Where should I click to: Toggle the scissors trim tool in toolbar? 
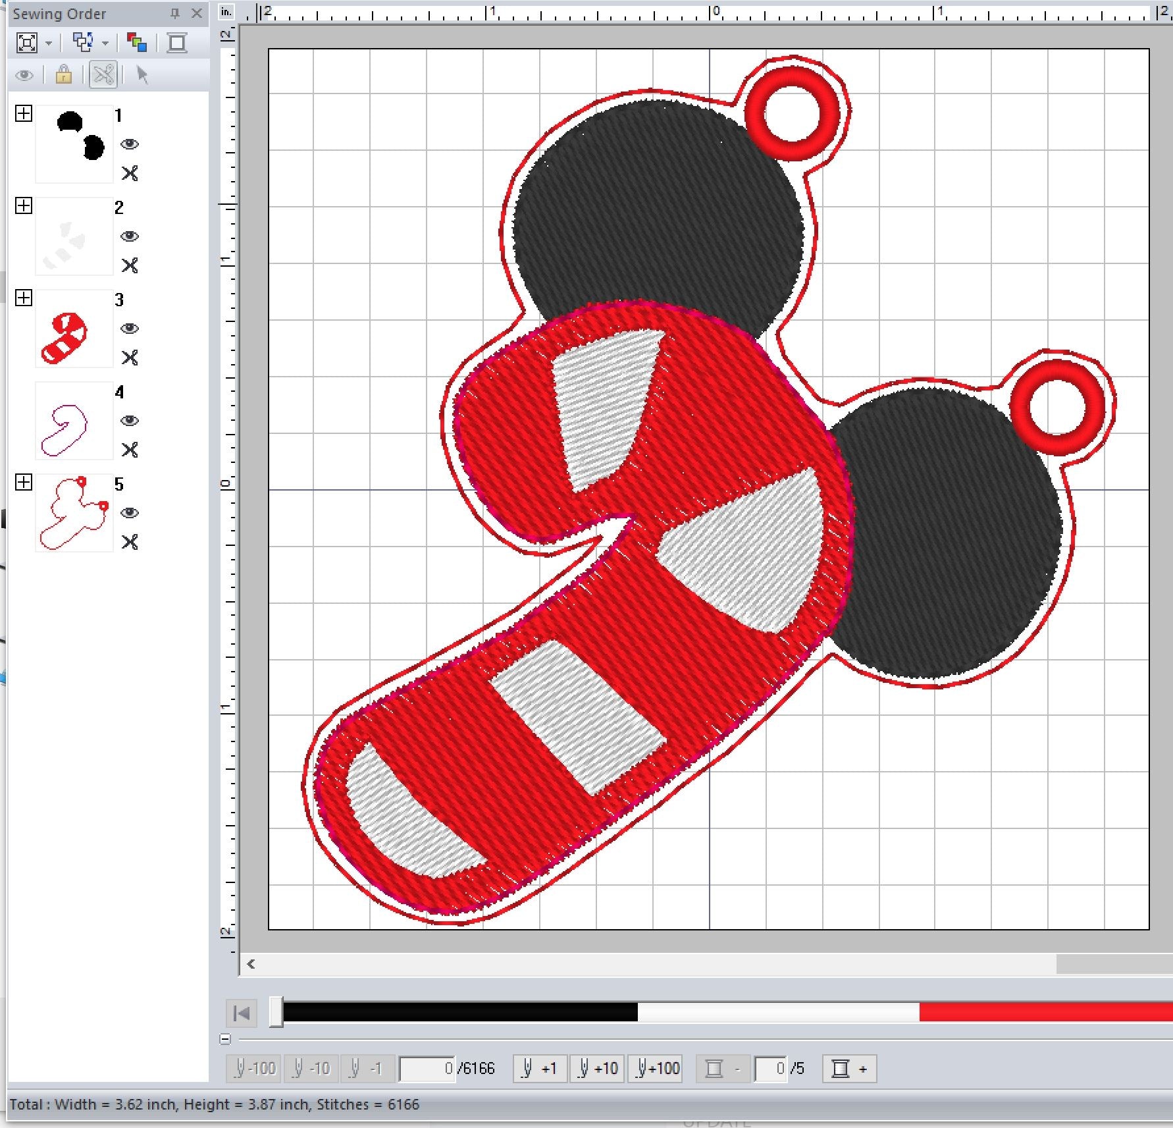(x=103, y=75)
